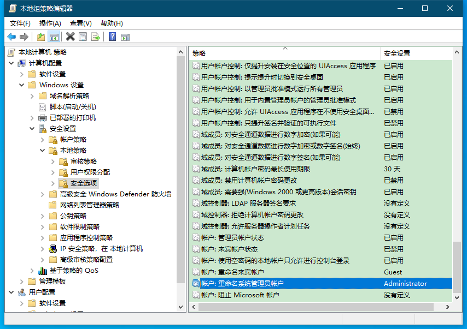Click the Export list toolbar icon

click(96, 37)
